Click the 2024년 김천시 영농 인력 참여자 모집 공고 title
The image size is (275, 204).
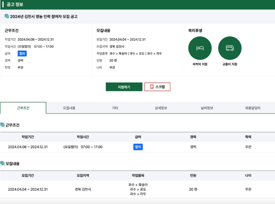pyautogui.click(x=44, y=17)
